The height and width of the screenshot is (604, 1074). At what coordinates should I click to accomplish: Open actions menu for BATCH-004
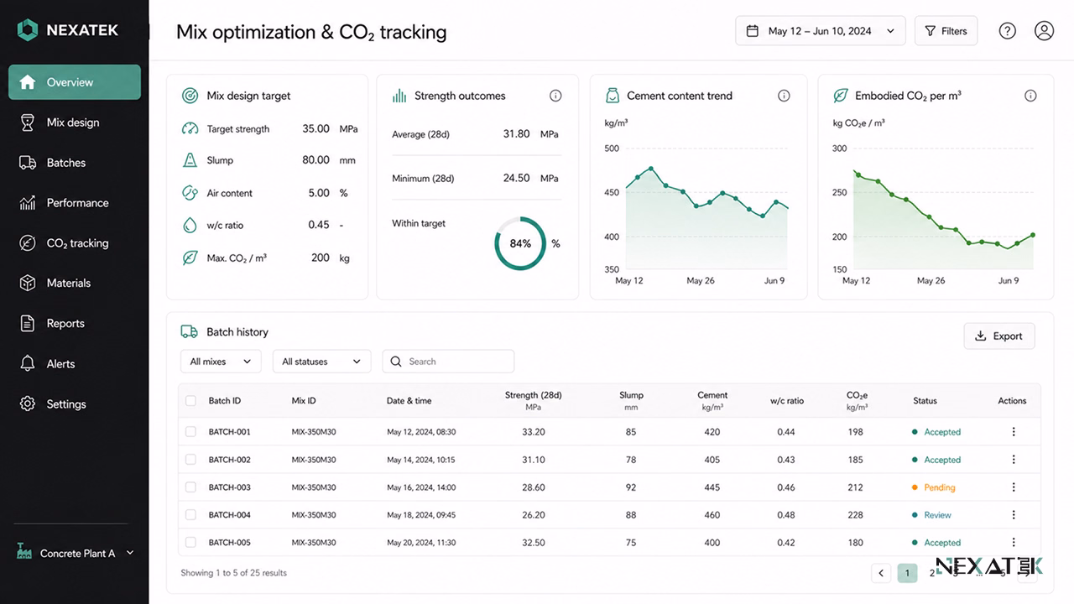click(1014, 515)
